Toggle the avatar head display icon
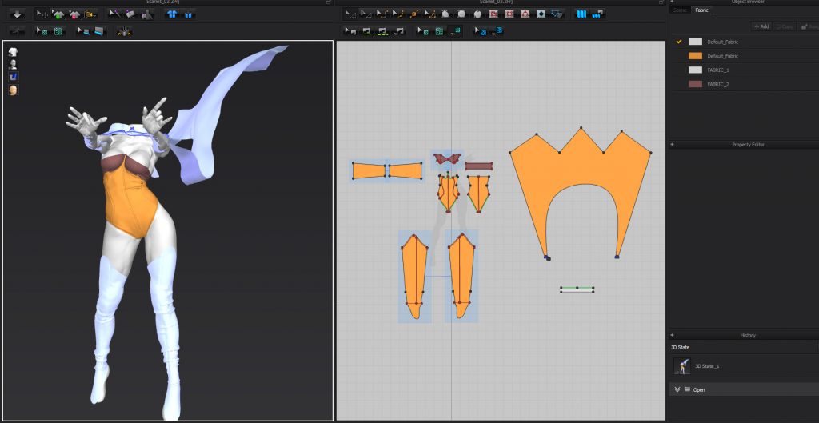The image size is (819, 423). click(x=13, y=90)
